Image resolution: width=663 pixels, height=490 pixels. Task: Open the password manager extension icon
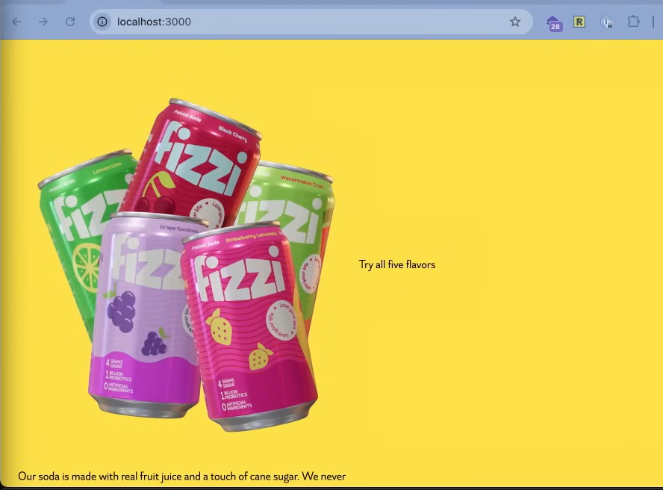click(x=606, y=22)
